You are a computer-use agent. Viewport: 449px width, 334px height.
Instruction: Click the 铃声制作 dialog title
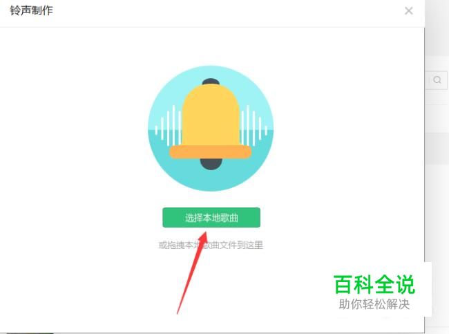tap(32, 10)
